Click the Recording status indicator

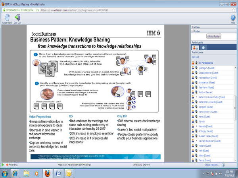pos(12,165)
